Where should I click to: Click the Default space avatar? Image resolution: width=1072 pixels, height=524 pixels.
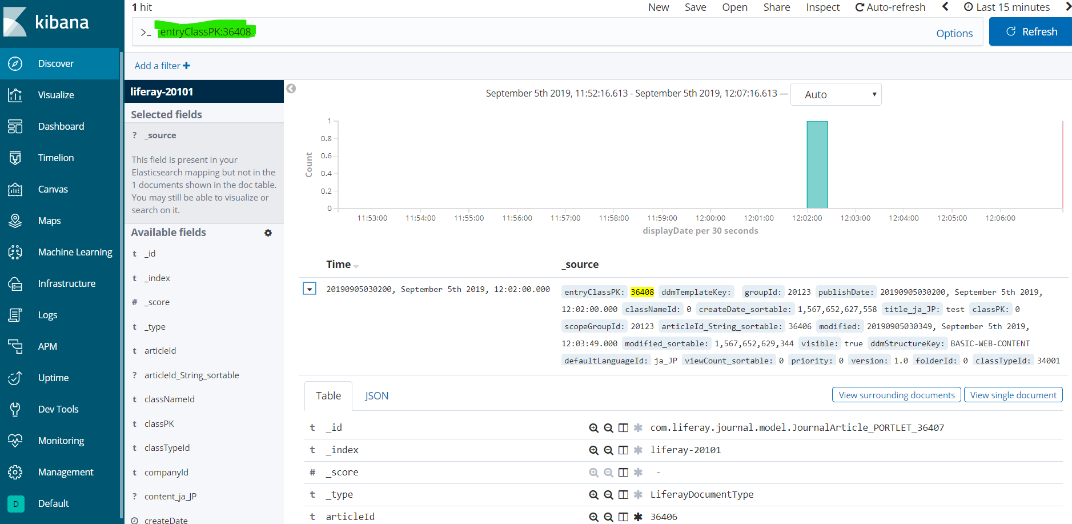point(16,503)
